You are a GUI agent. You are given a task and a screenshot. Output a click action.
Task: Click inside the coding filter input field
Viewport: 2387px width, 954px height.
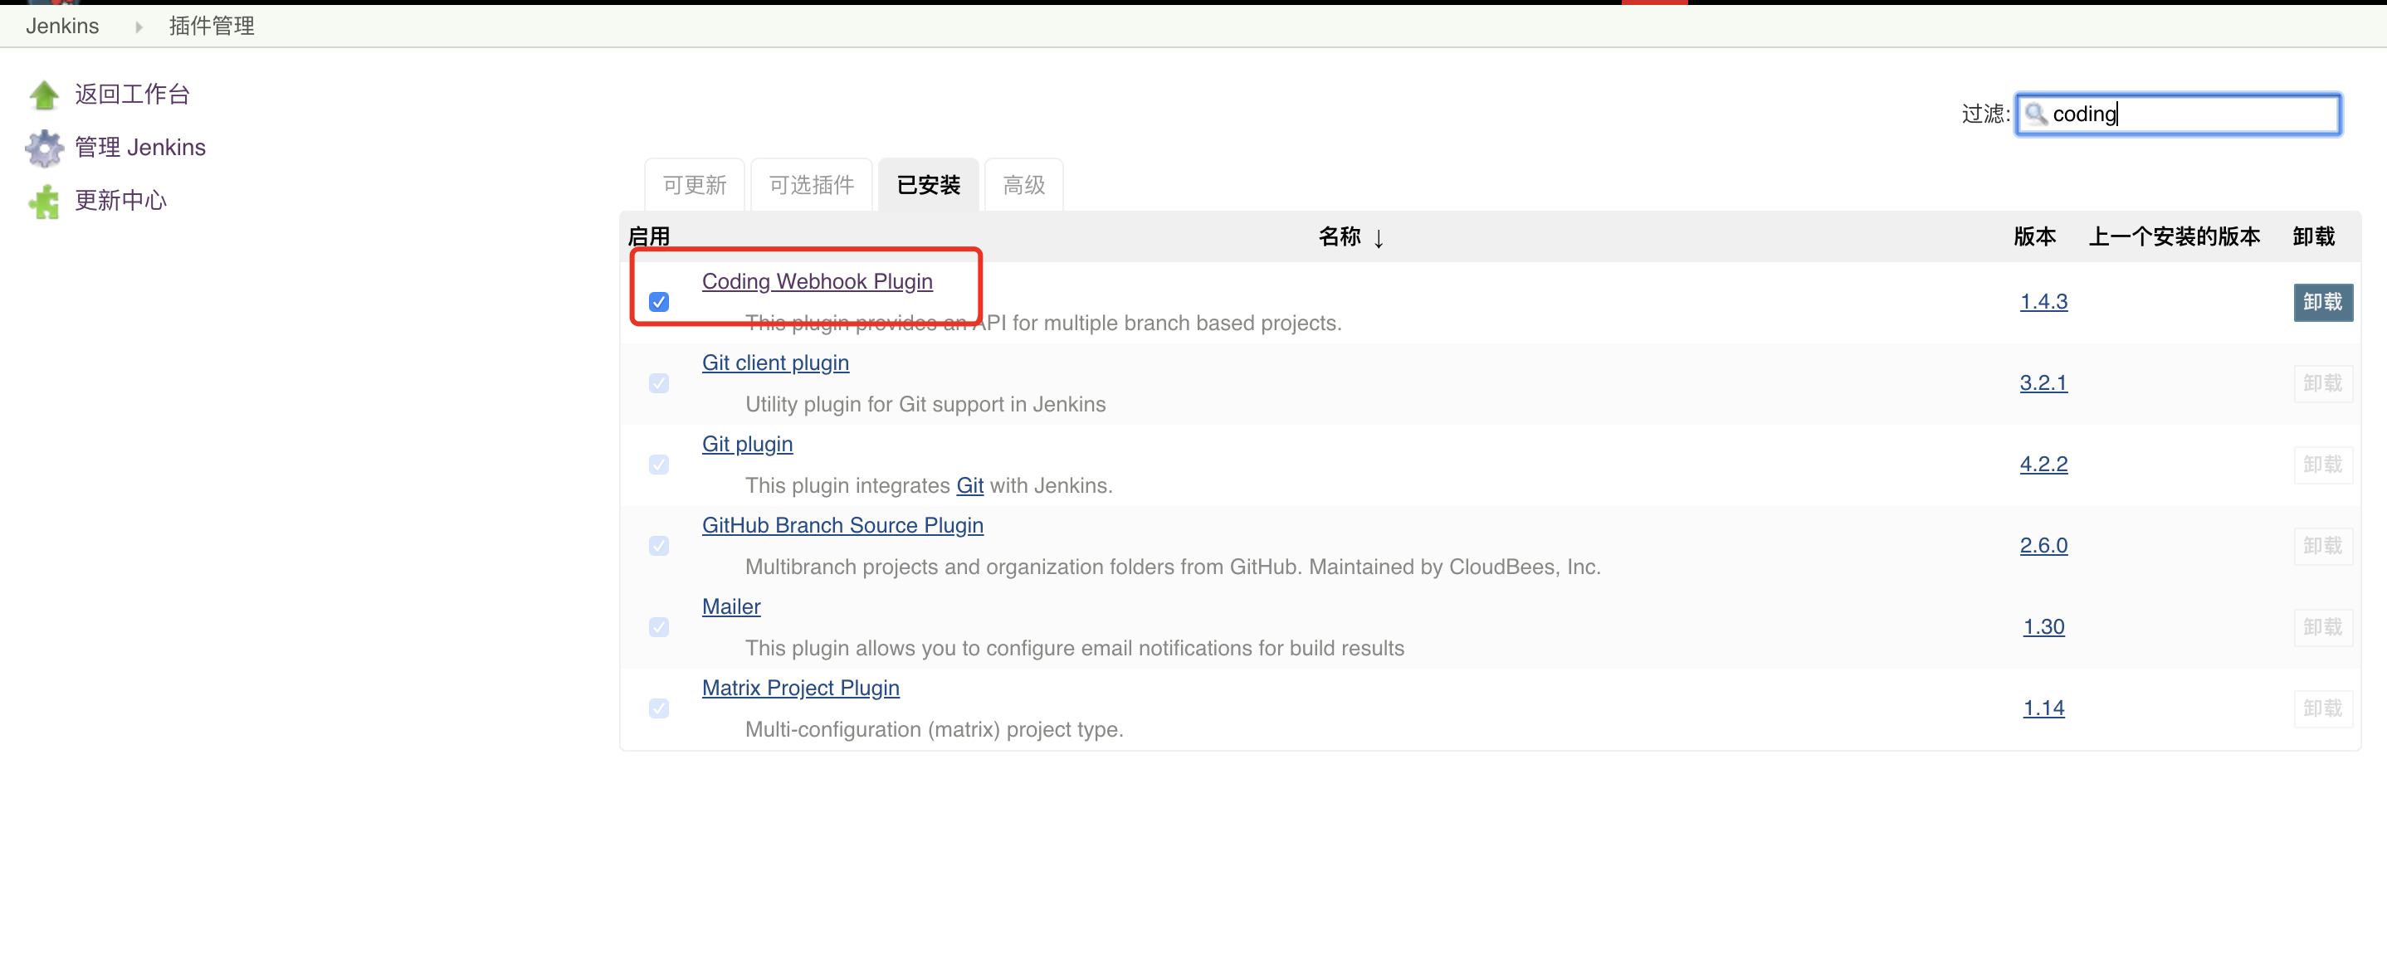2178,114
